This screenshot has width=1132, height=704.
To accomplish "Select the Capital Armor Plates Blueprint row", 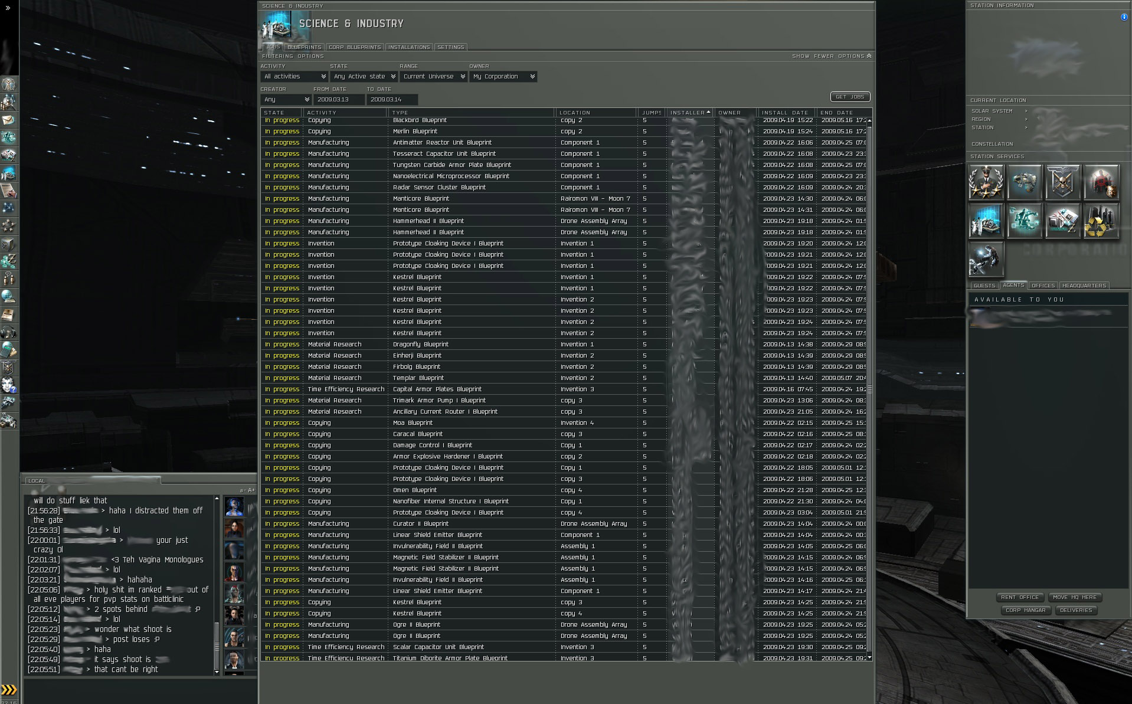I will click(564, 389).
